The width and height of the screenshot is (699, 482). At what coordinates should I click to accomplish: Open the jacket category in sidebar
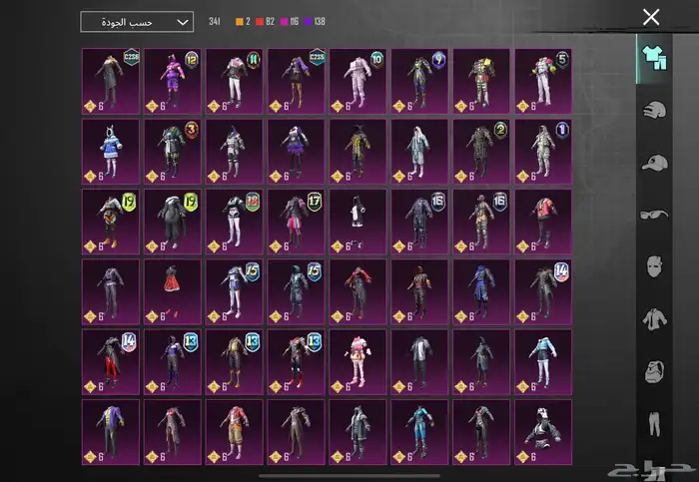656,318
